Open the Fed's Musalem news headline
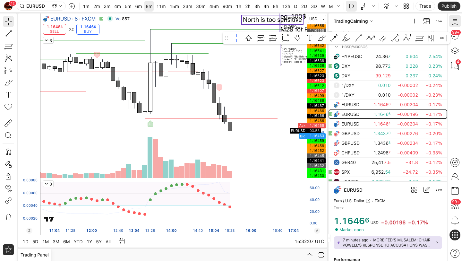The image size is (462, 261). pos(388,243)
